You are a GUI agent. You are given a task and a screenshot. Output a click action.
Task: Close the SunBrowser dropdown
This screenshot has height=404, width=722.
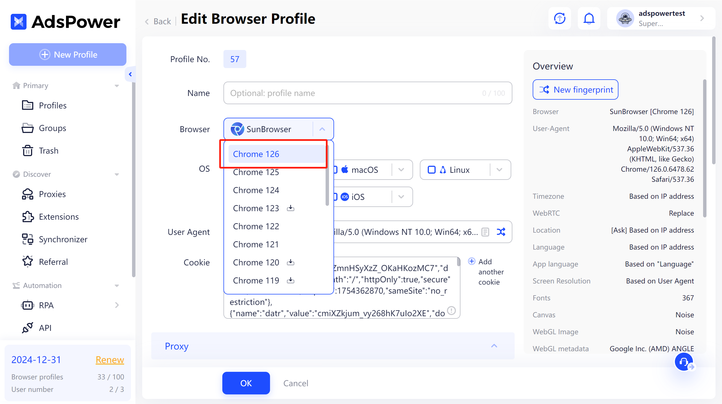pos(322,129)
